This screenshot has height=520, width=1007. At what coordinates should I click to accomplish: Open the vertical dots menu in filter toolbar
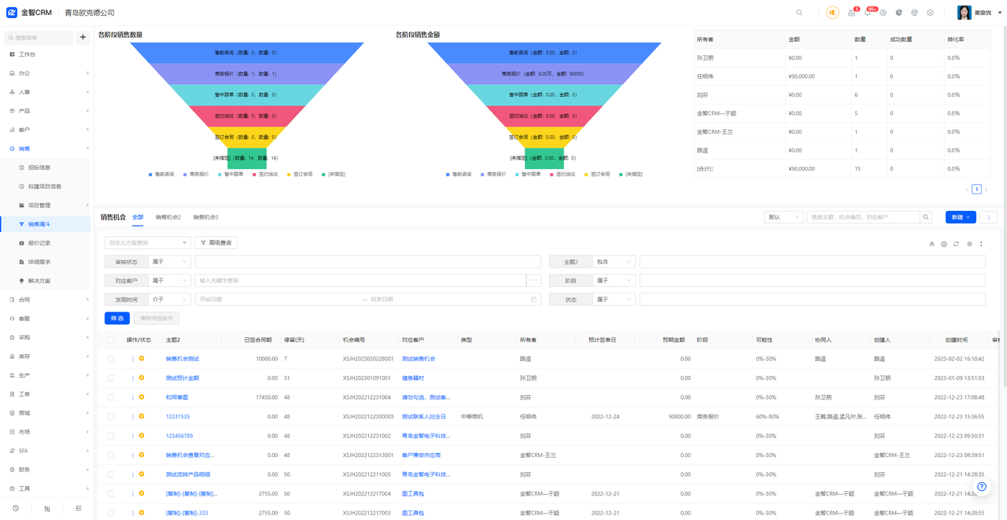981,244
